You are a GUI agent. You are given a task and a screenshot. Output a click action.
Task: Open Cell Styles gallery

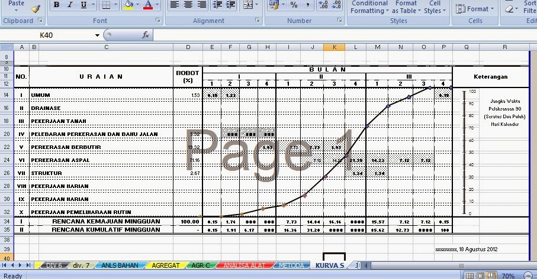pos(435,7)
